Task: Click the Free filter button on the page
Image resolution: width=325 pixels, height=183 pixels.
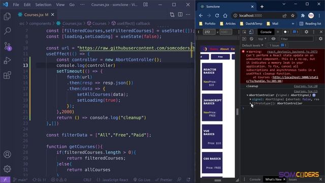Action: pos(220,56)
